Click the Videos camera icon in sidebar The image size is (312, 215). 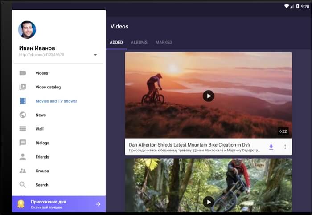pos(23,73)
